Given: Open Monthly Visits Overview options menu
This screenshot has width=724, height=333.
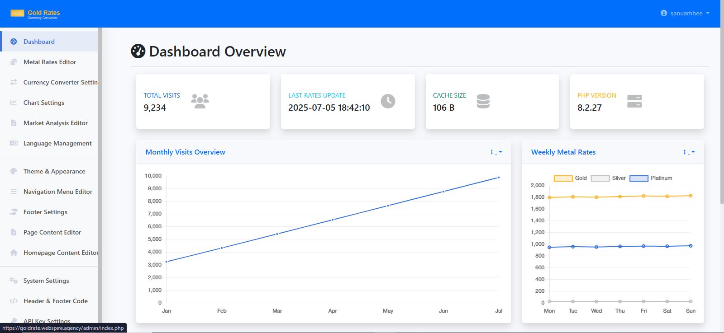Looking at the screenshot, I should (496, 152).
